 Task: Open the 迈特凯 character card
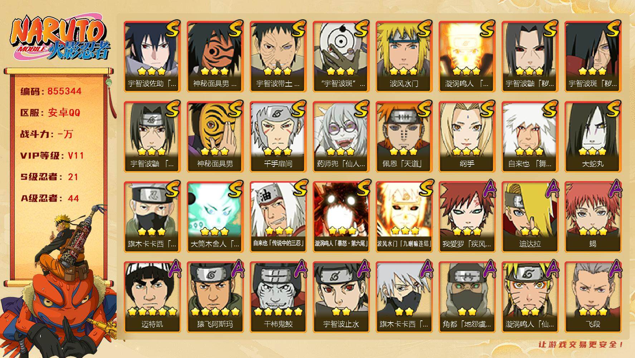tap(152, 297)
